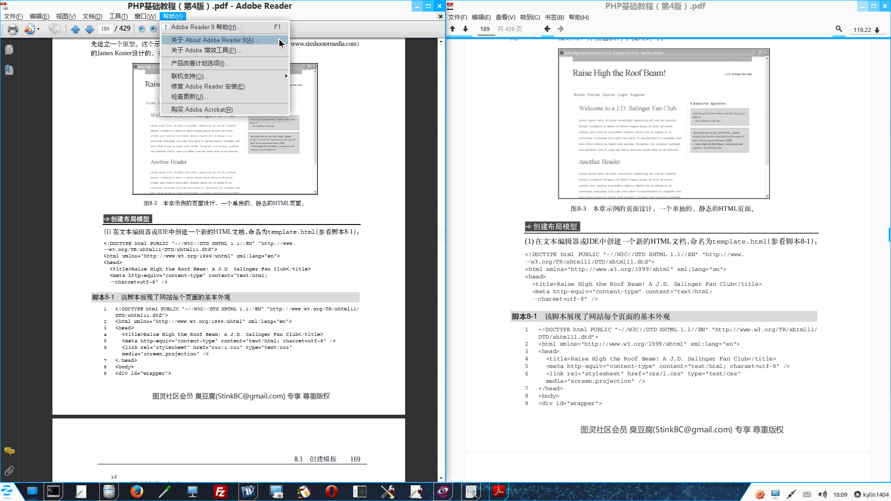The image size is (891, 501).
Task: Click page number field 189 in right viewer
Action: point(484,29)
